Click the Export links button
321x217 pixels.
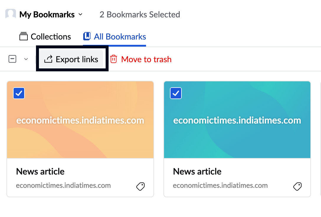pyautogui.click(x=71, y=59)
